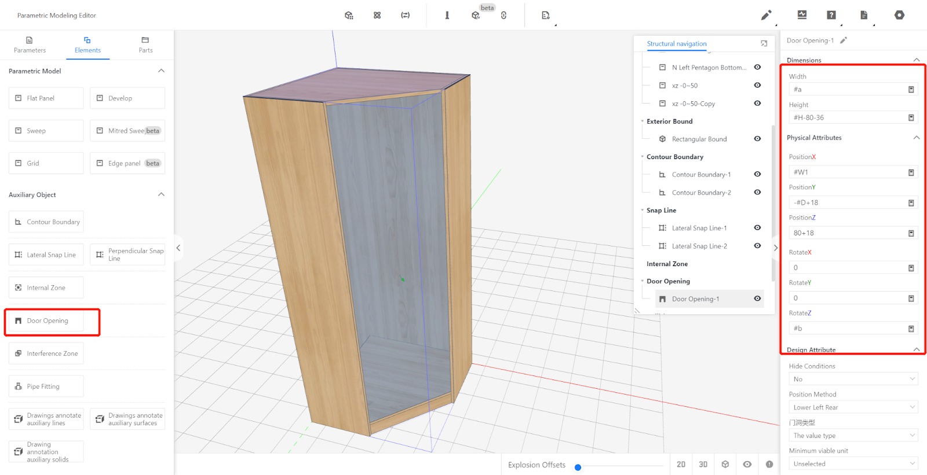
Task: Add a Door Opening auxiliary object
Action: click(x=47, y=321)
